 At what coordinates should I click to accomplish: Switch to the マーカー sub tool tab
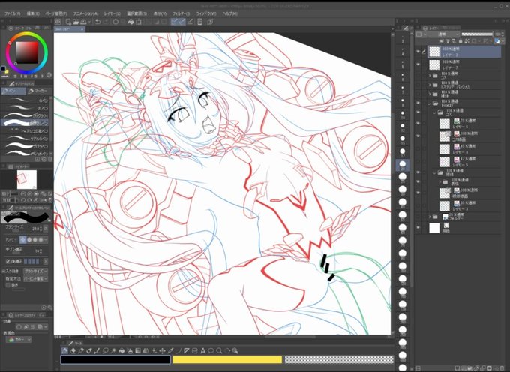point(38,91)
